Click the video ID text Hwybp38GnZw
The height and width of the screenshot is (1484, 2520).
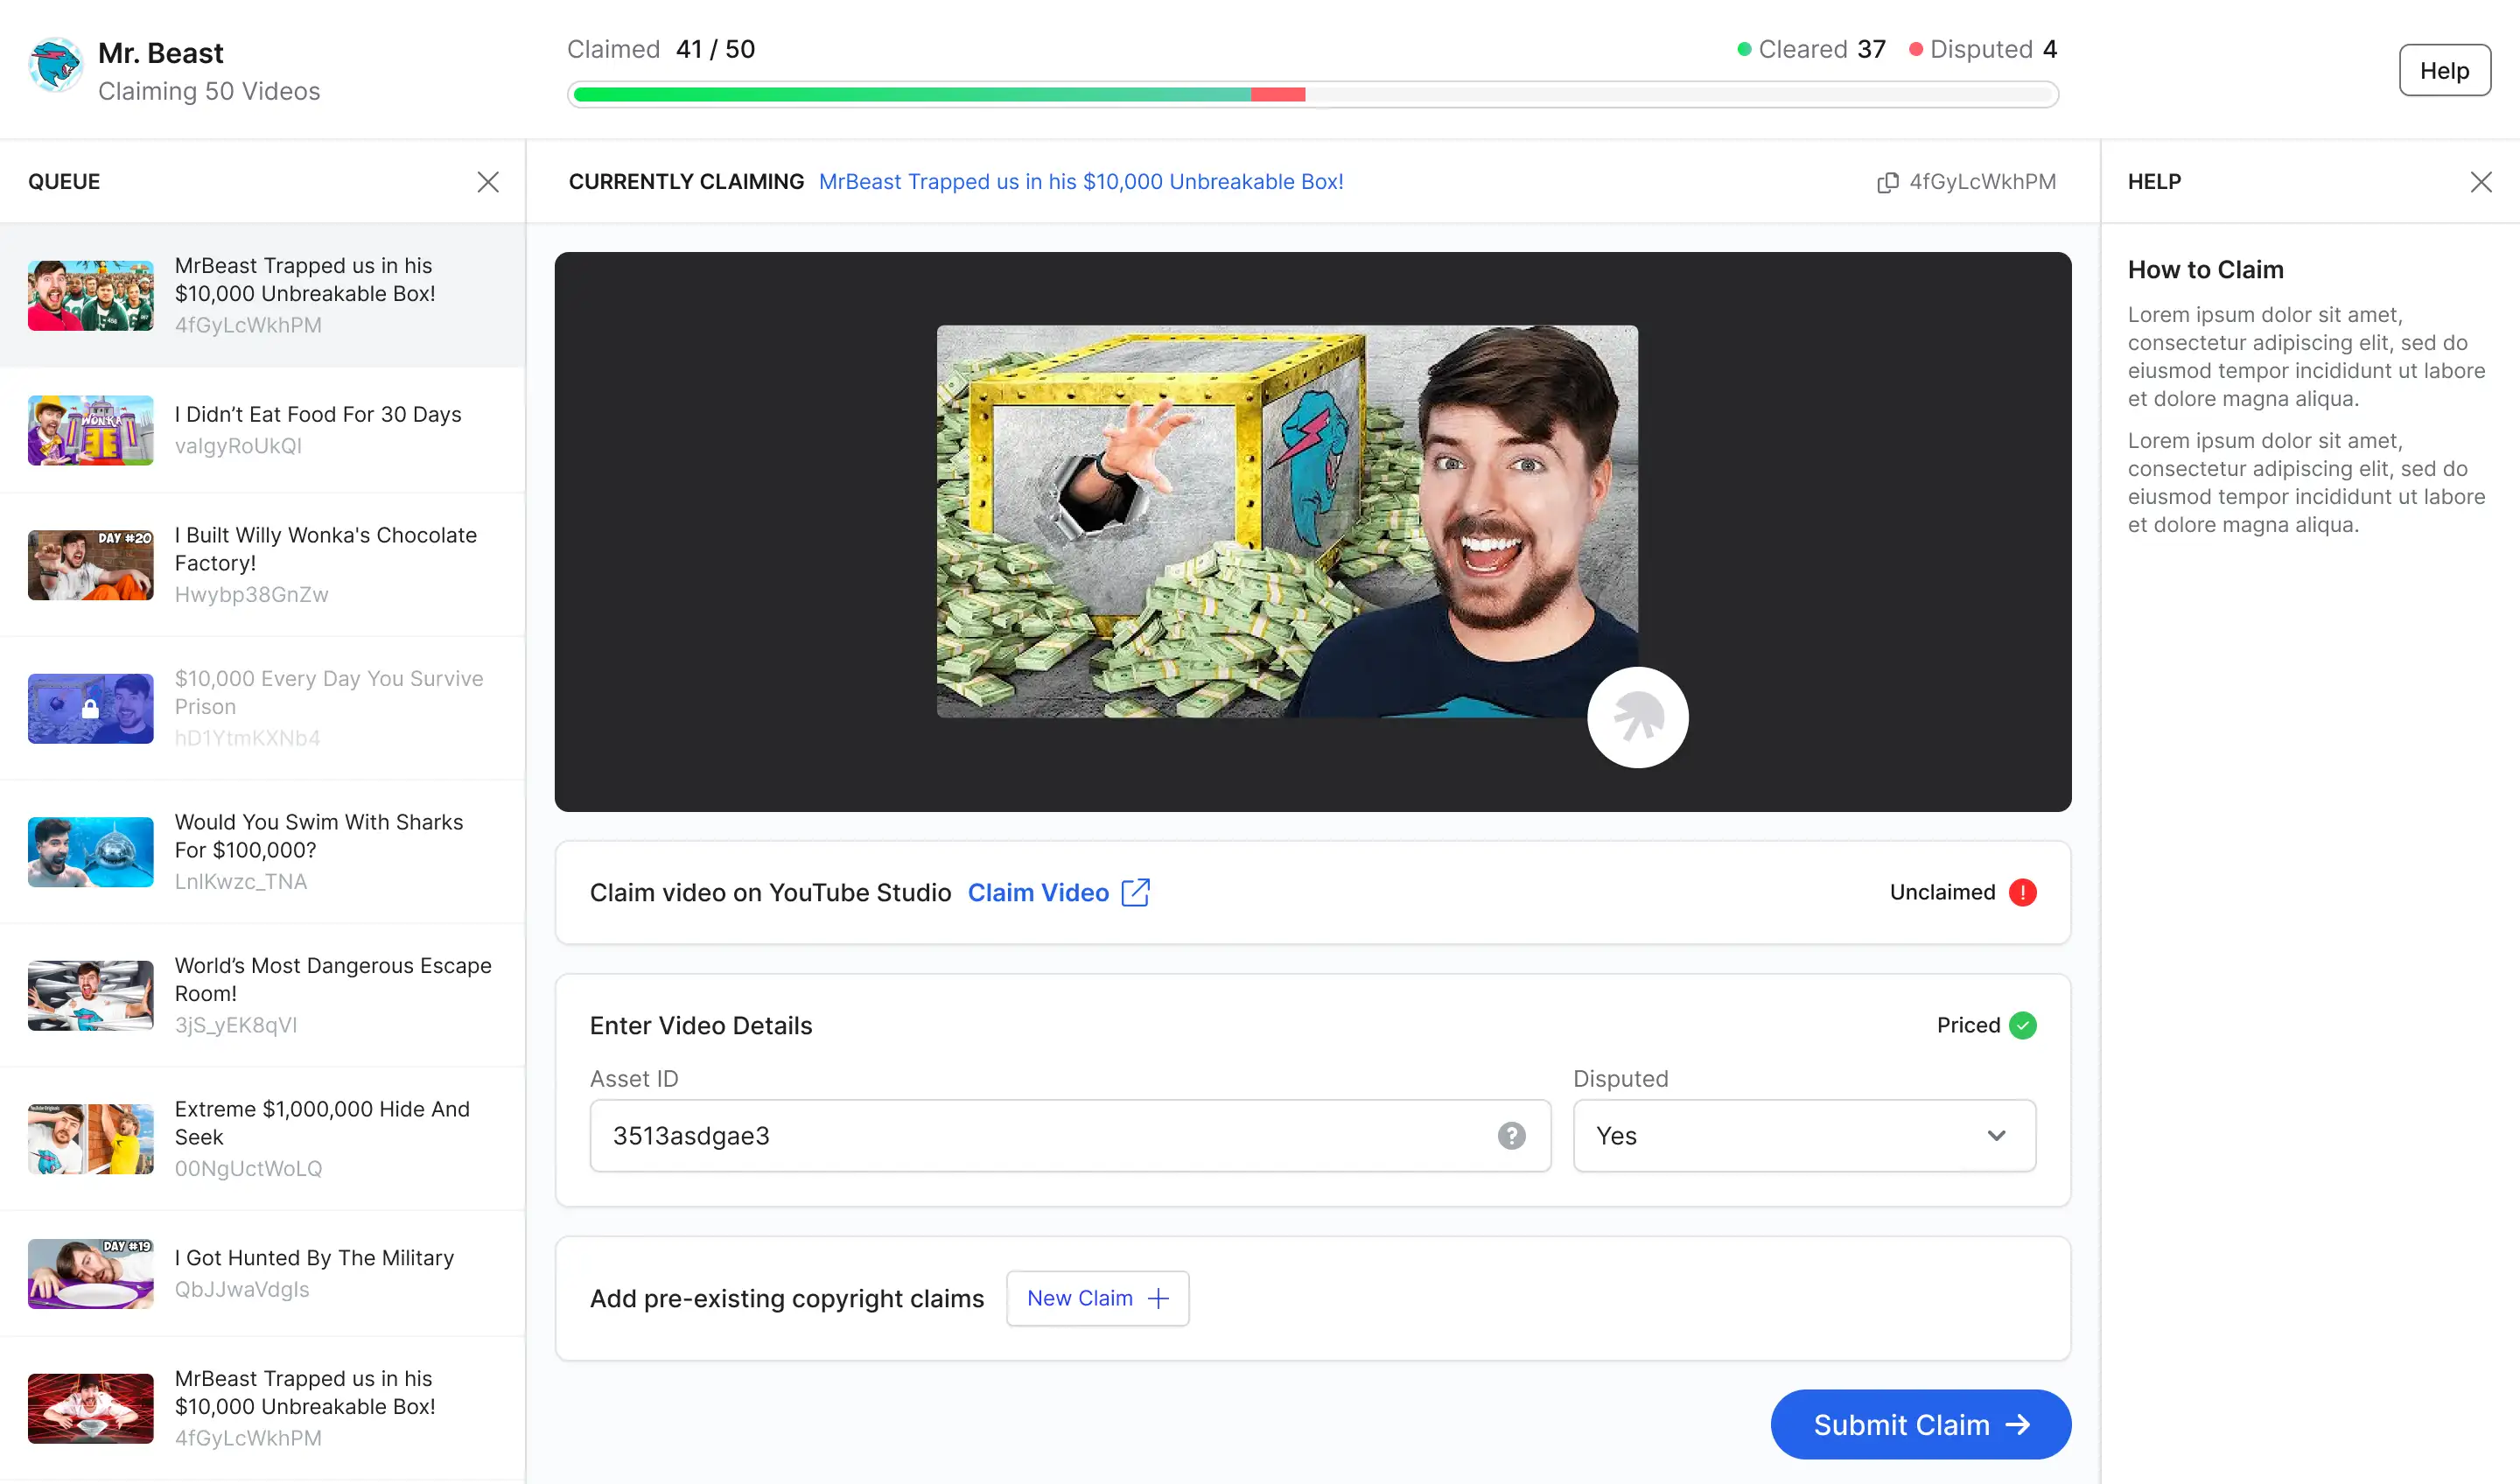click(252, 595)
